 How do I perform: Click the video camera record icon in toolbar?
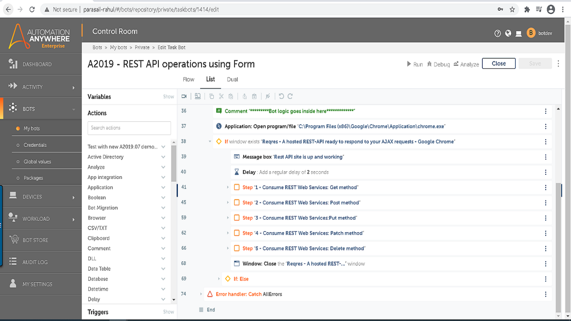coord(184,96)
